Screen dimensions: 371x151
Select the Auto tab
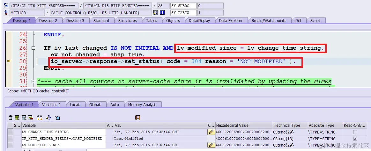coord(115,104)
